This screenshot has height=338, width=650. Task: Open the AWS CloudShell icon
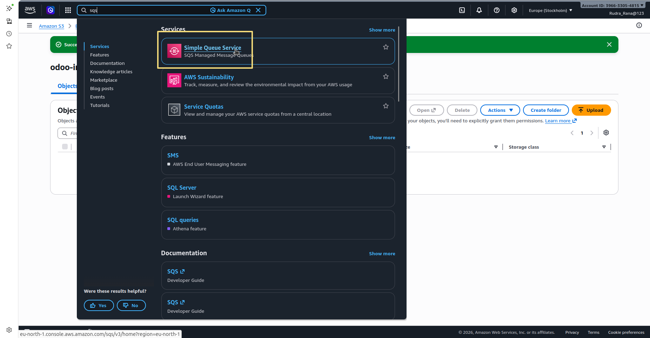coord(462,10)
